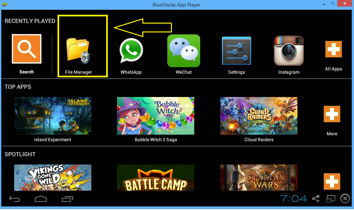Screen dimensions: 354x210
Task: Click the WeChat label text
Action: click(x=184, y=72)
